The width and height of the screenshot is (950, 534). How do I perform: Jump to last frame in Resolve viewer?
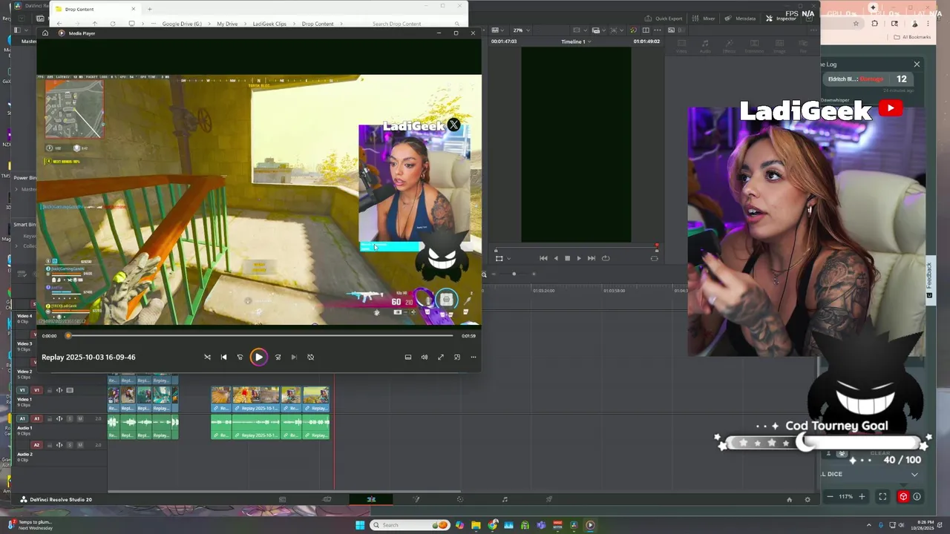(x=591, y=258)
